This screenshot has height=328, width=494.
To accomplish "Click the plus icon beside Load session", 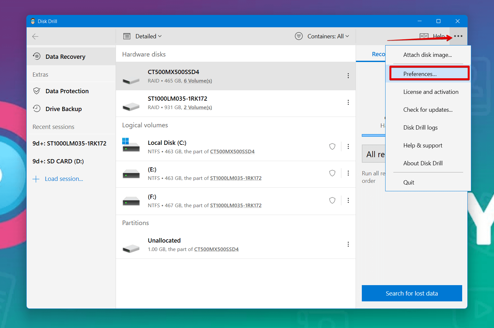I will 36,179.
